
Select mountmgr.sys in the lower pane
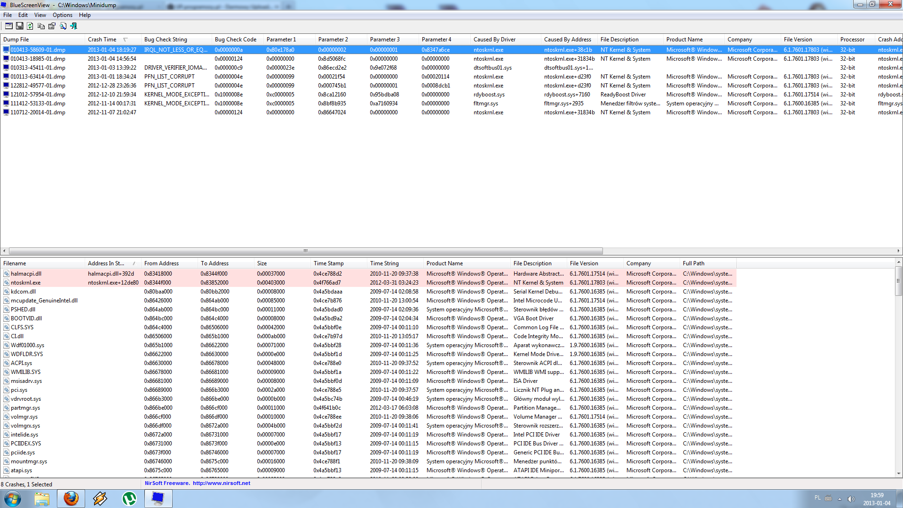pyautogui.click(x=368, y=461)
